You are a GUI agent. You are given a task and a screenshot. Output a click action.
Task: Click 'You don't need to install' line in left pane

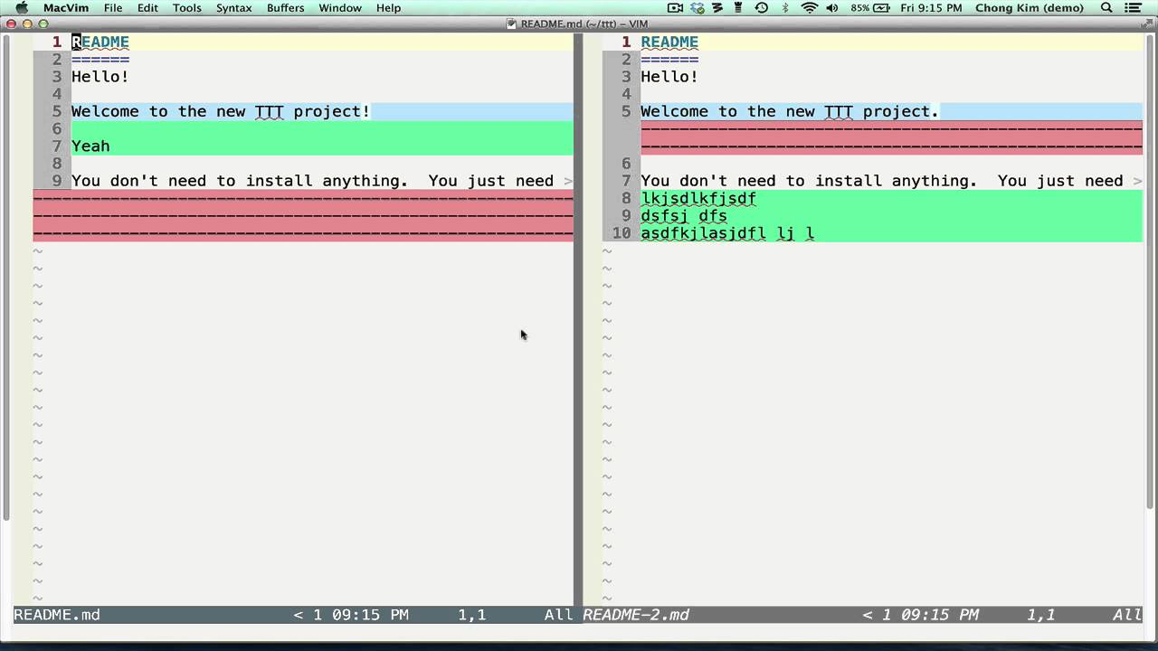(312, 181)
